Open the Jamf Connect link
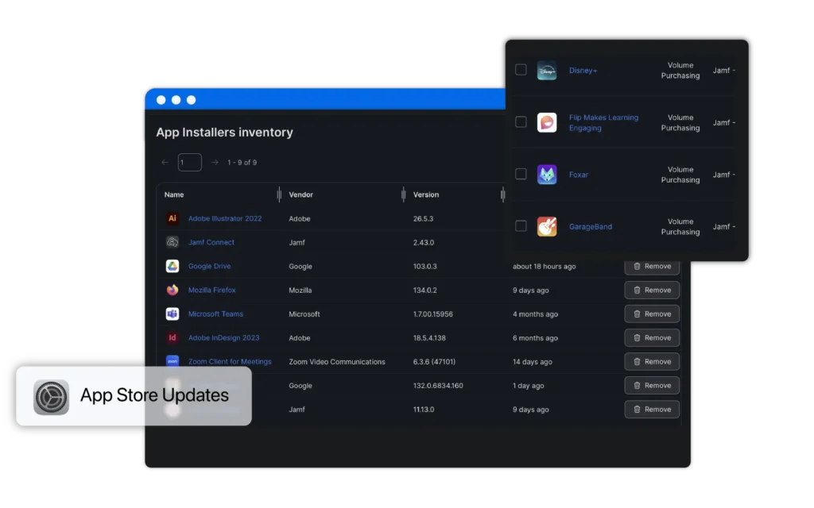This screenshot has width=814, height=508. (211, 243)
